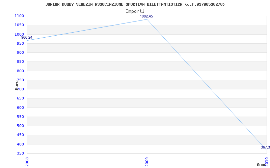The image size is (270, 168).
Task: Click the 2010 x-axis tick label
Action: click(267, 162)
